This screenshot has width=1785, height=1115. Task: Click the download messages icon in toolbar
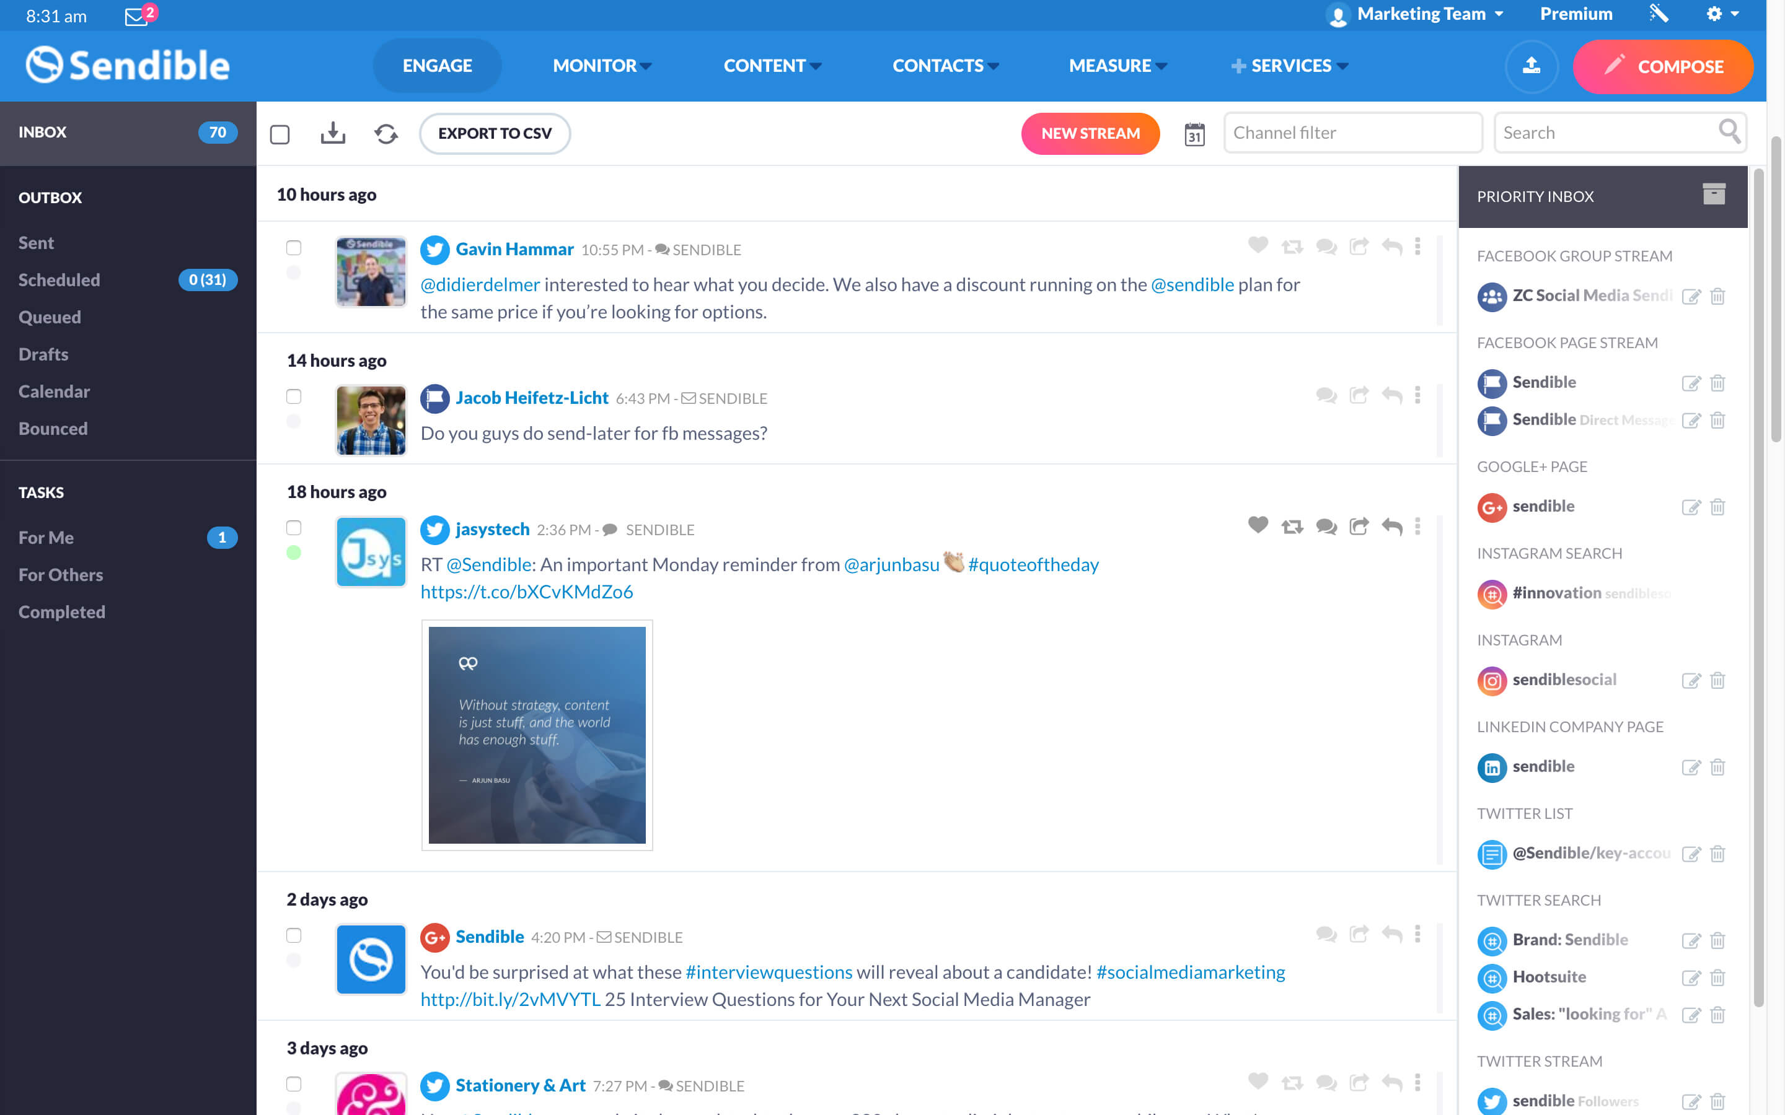(333, 133)
